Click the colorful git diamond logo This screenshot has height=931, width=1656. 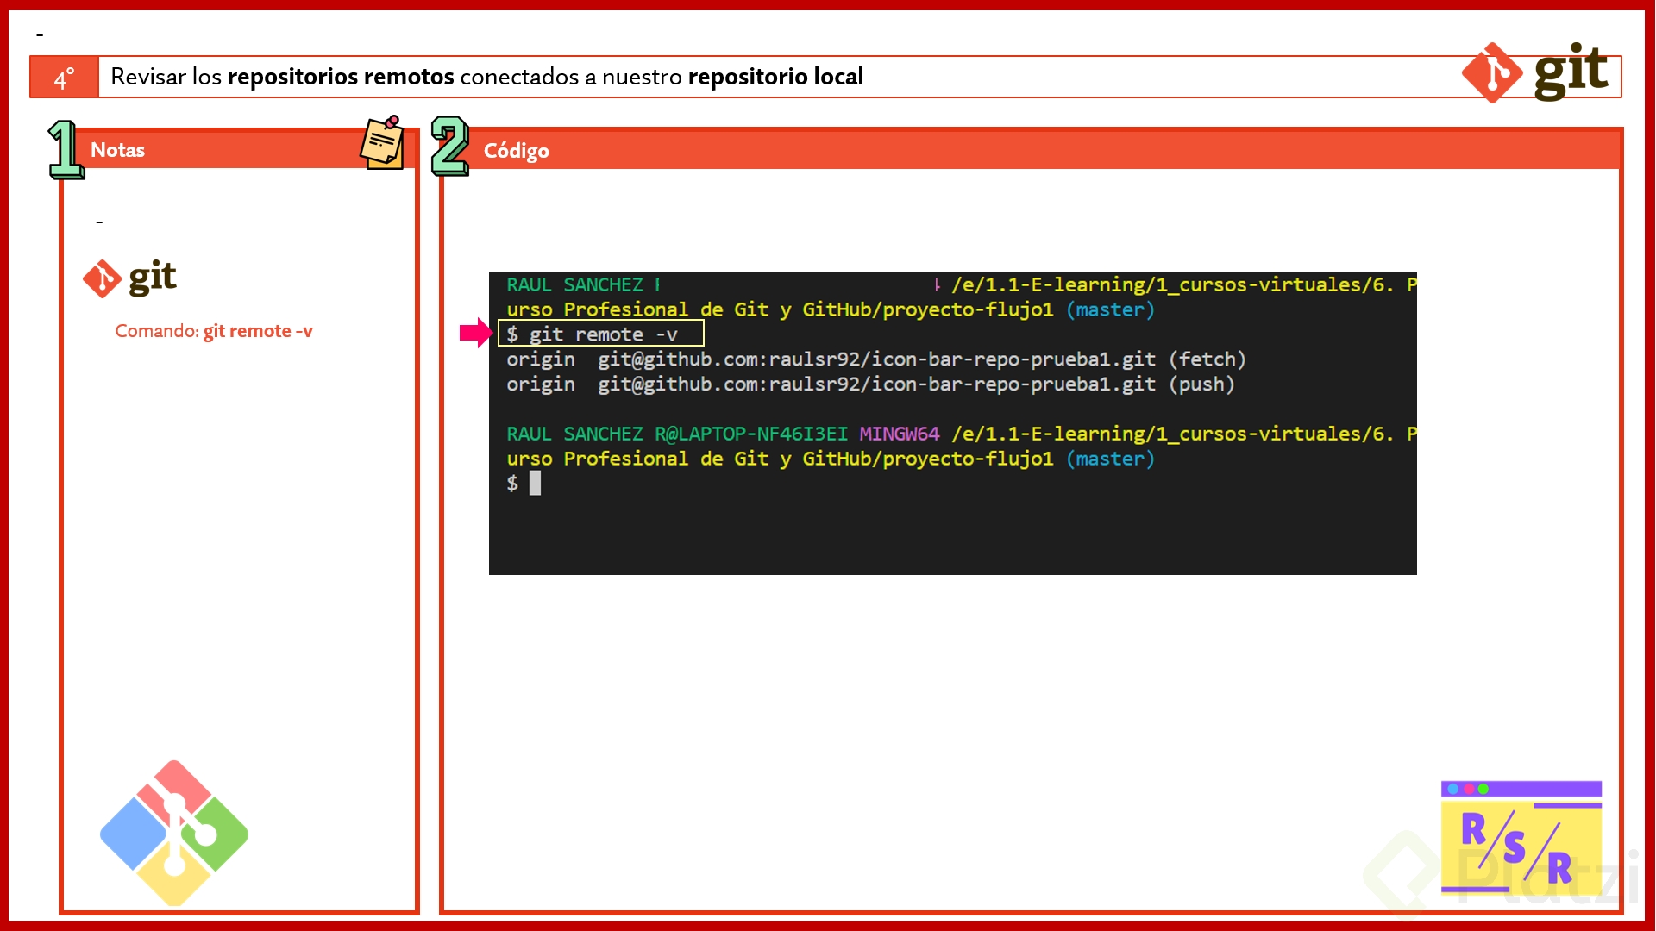[x=174, y=833]
